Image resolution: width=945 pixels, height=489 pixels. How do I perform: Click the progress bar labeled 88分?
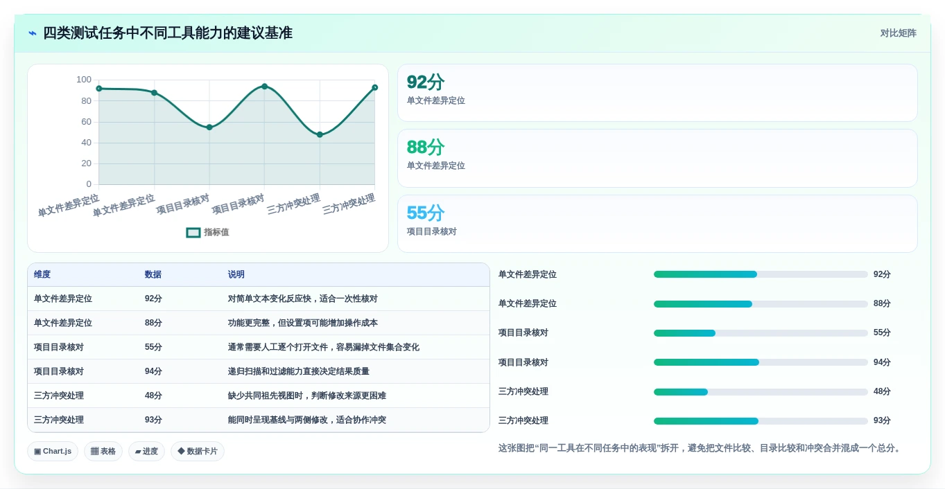pos(761,304)
